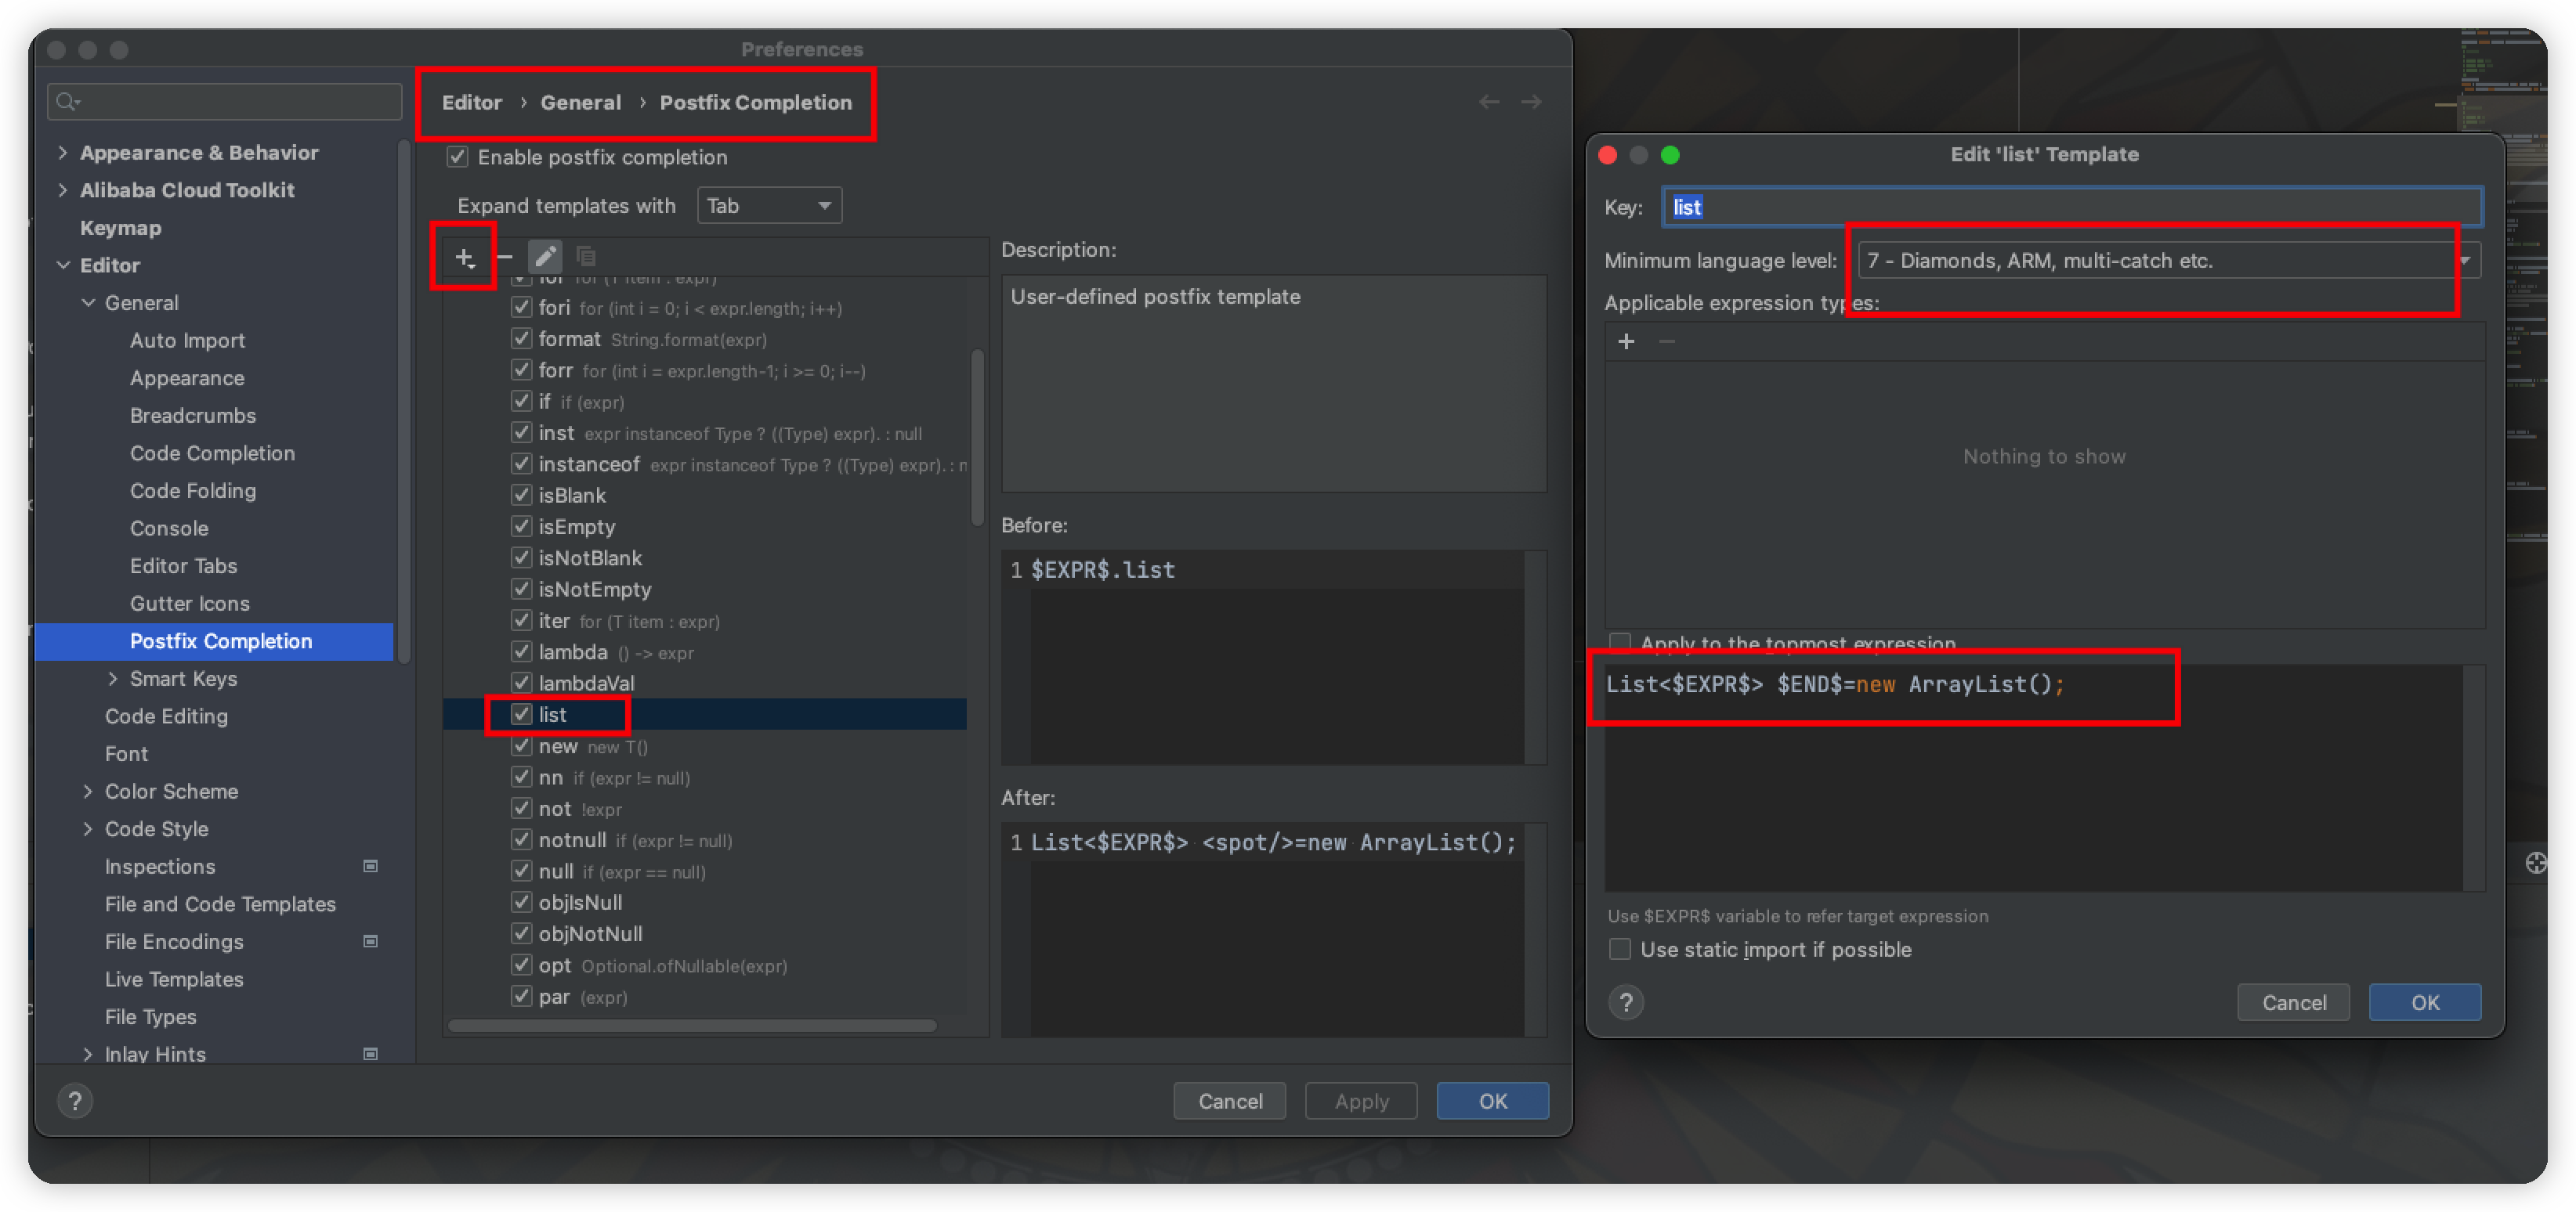
Task: Collapse the Editor tree node
Action: (63, 265)
